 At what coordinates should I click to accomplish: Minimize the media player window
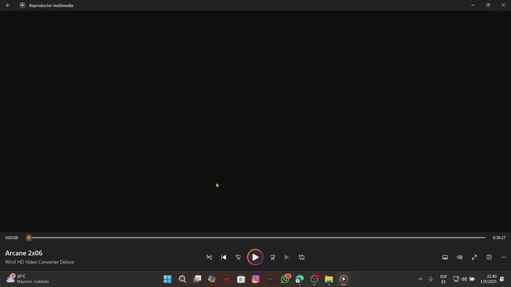[473, 5]
